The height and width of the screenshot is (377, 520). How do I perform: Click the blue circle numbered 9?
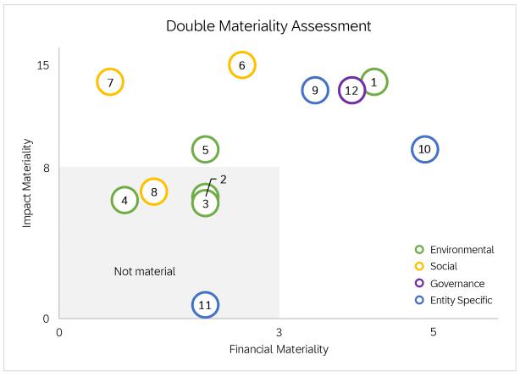pyautogui.click(x=314, y=90)
